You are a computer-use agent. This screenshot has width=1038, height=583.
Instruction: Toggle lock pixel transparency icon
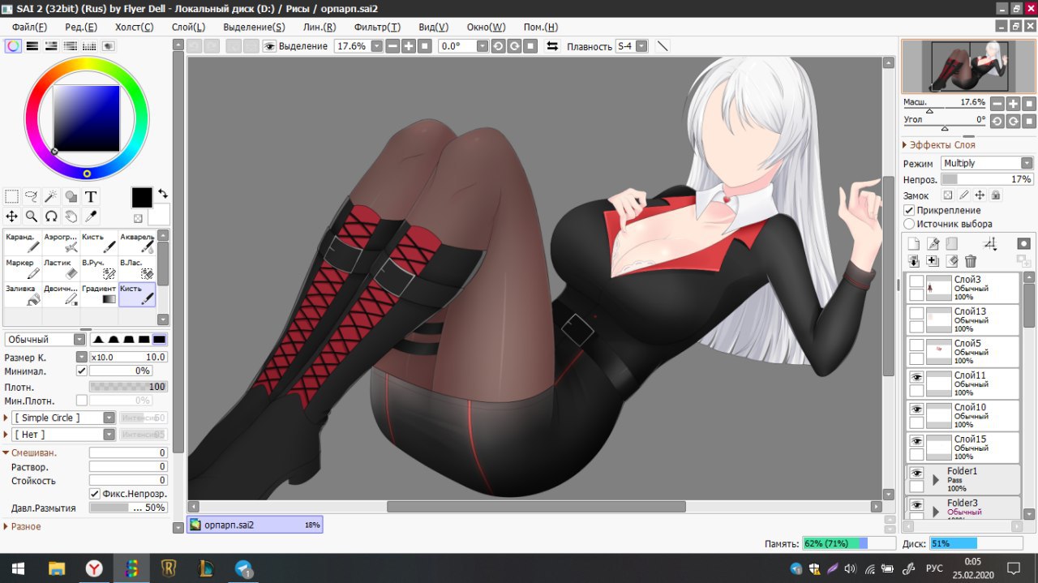(x=947, y=195)
